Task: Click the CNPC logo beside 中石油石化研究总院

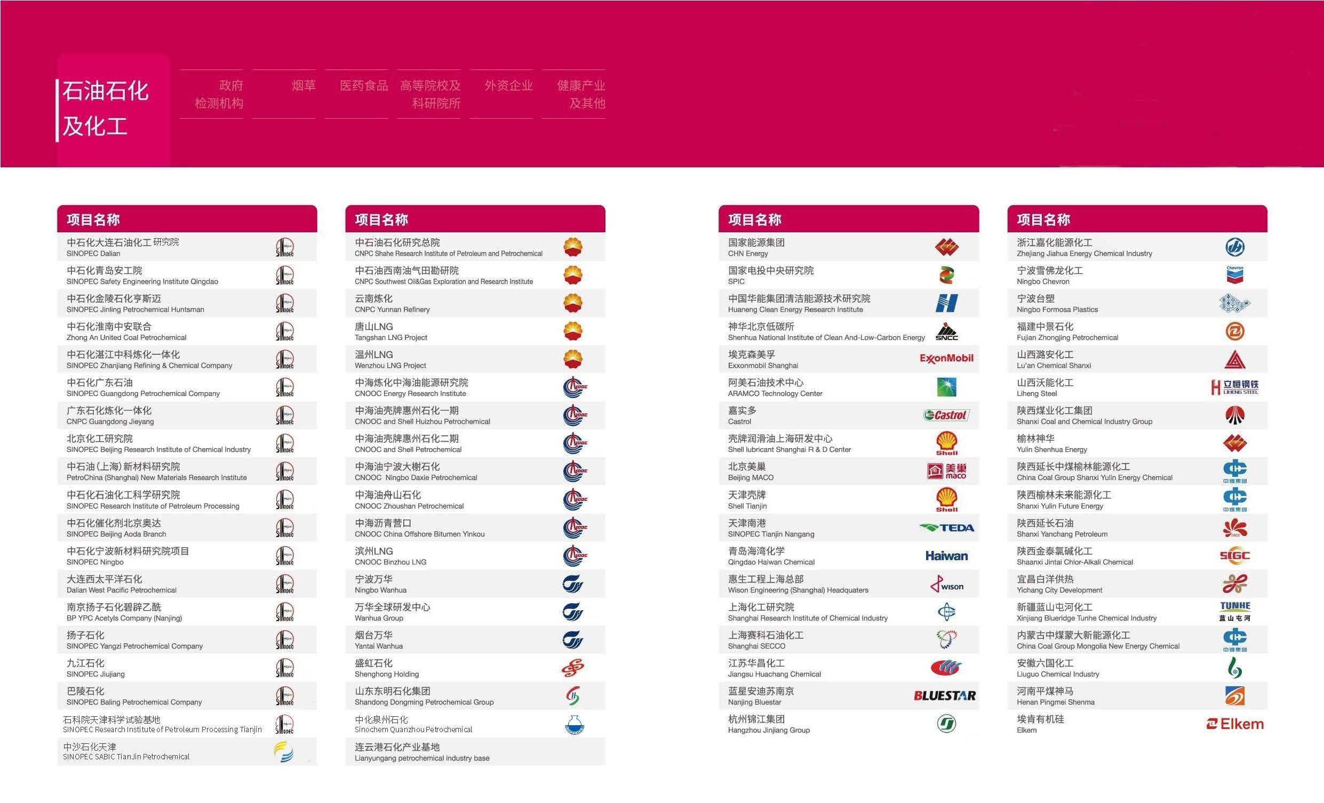Action: pos(573,247)
